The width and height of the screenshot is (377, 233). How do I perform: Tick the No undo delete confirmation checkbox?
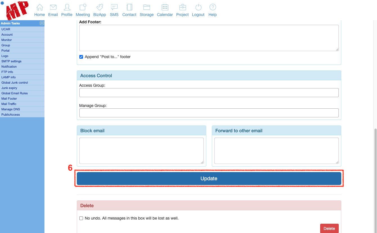tap(81, 218)
